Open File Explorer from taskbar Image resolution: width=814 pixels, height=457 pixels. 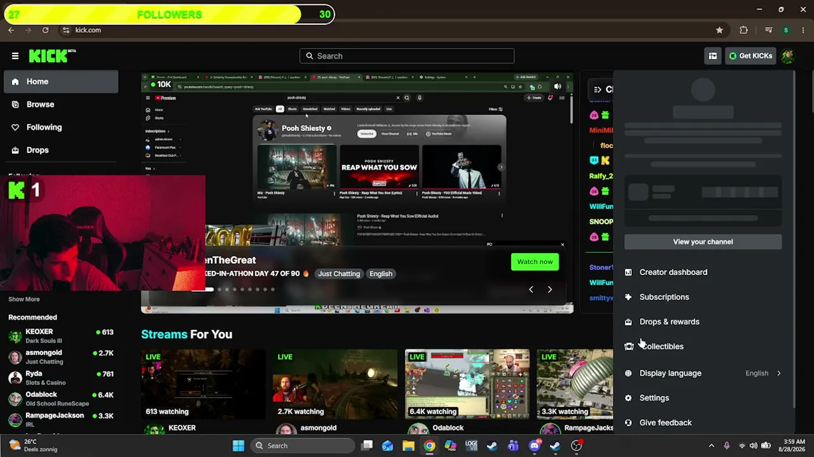click(x=408, y=446)
